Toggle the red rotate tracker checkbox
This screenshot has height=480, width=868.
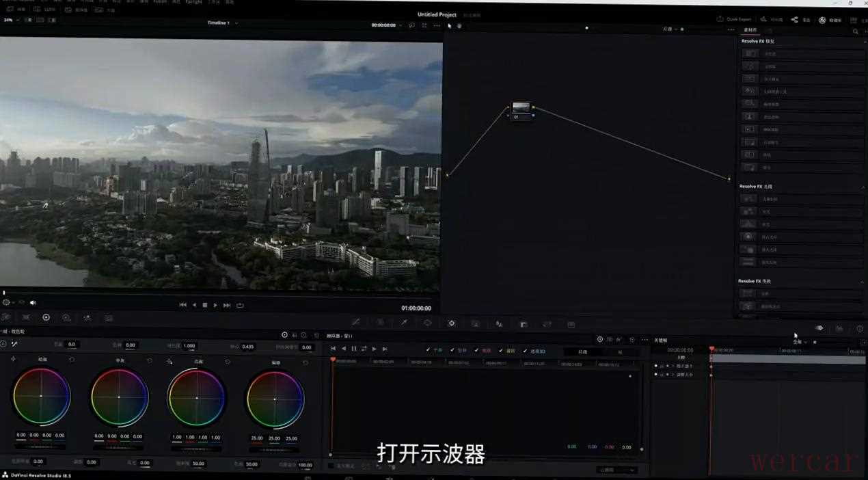(x=476, y=350)
